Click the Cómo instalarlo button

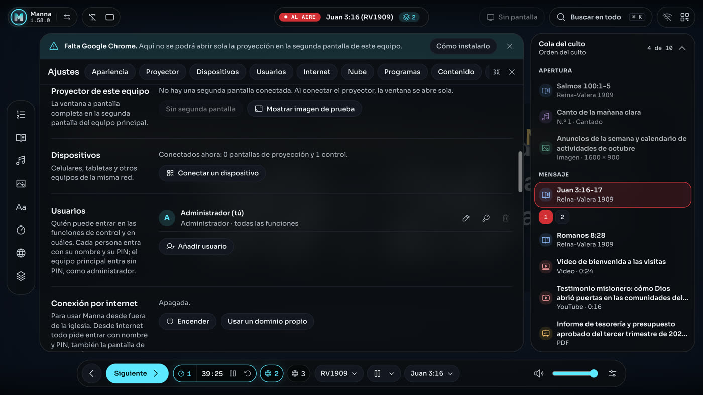[463, 46]
